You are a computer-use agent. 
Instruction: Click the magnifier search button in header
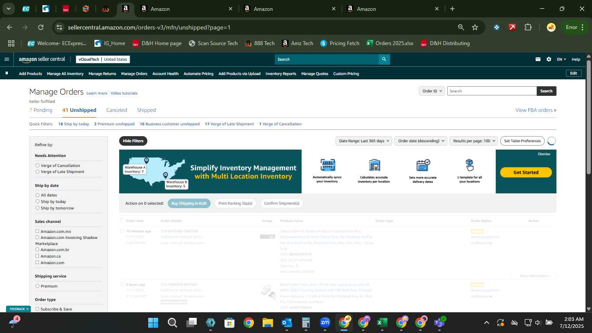(x=384, y=59)
